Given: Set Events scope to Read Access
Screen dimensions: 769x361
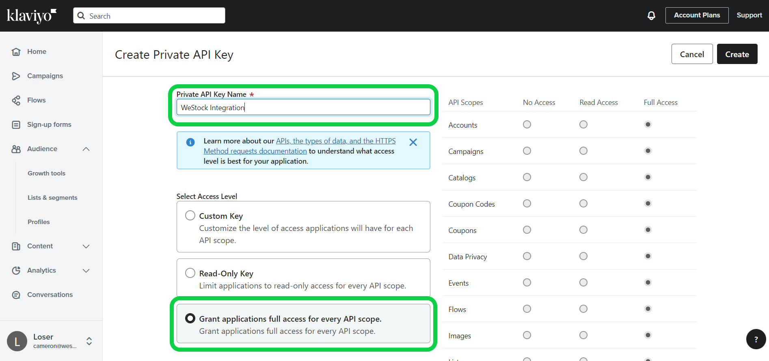Looking at the screenshot, I should [x=583, y=282].
